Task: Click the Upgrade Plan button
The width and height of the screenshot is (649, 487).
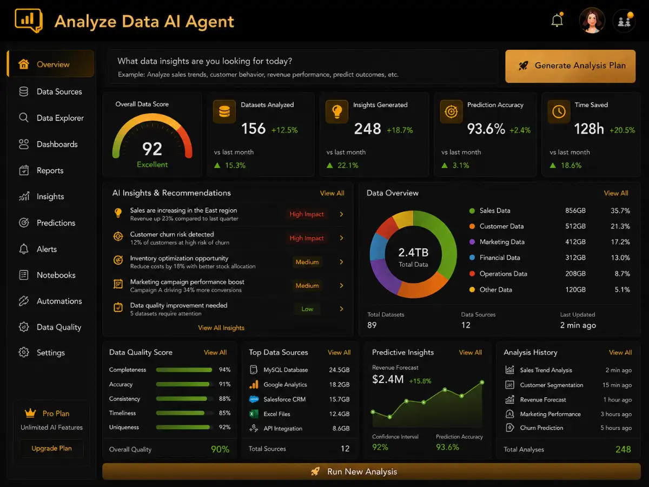Action: (x=51, y=449)
